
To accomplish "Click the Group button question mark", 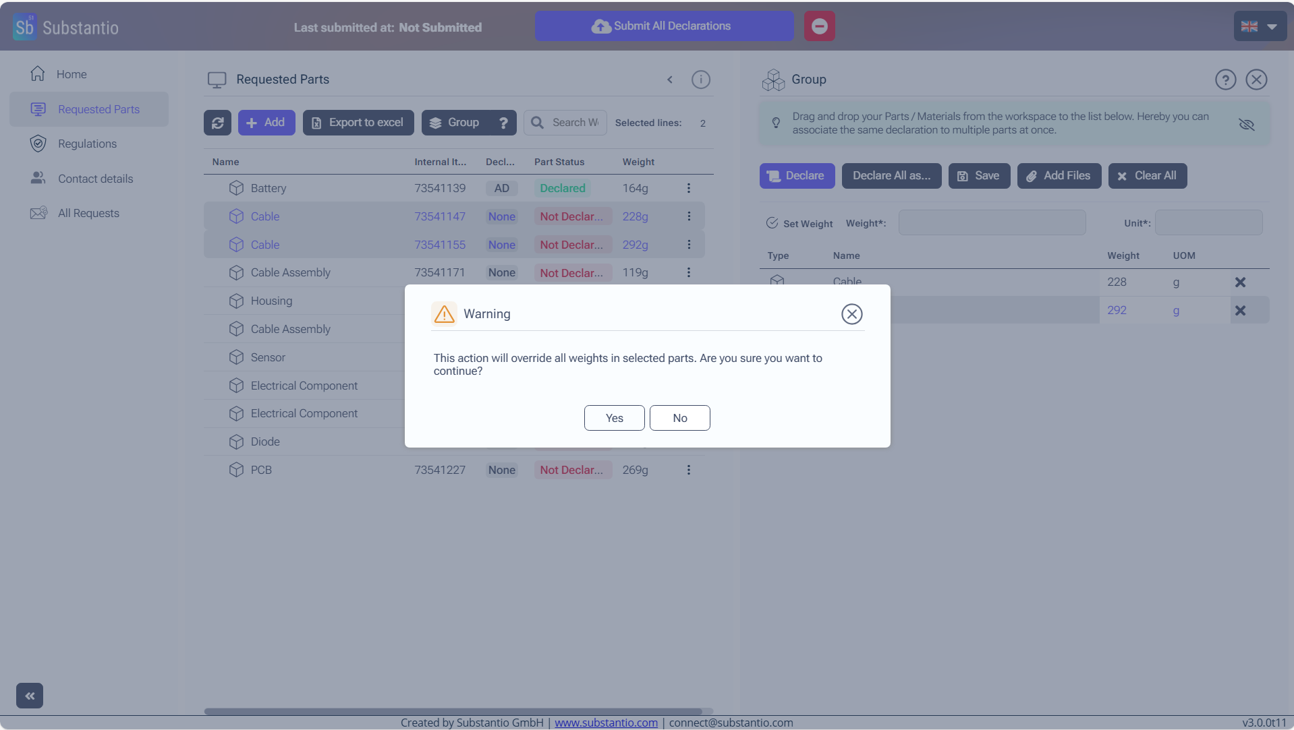I will pos(503,123).
